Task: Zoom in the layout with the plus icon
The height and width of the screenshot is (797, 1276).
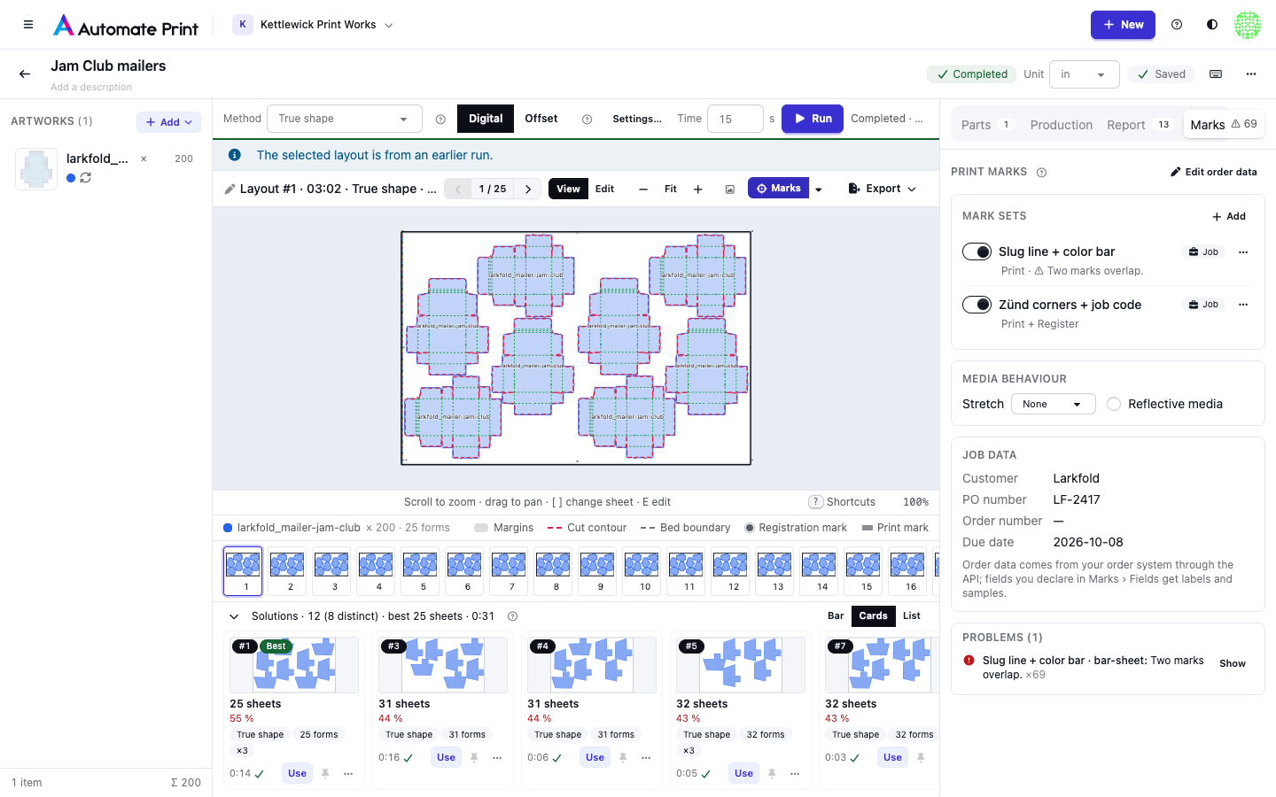Action: click(698, 190)
